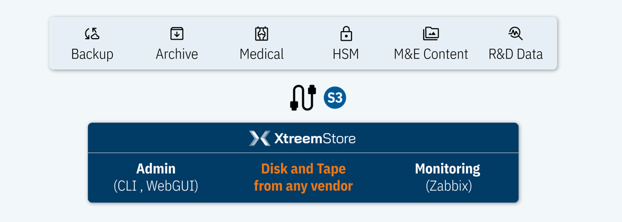
Task: Select the Monitoring heading
Action: 448,169
